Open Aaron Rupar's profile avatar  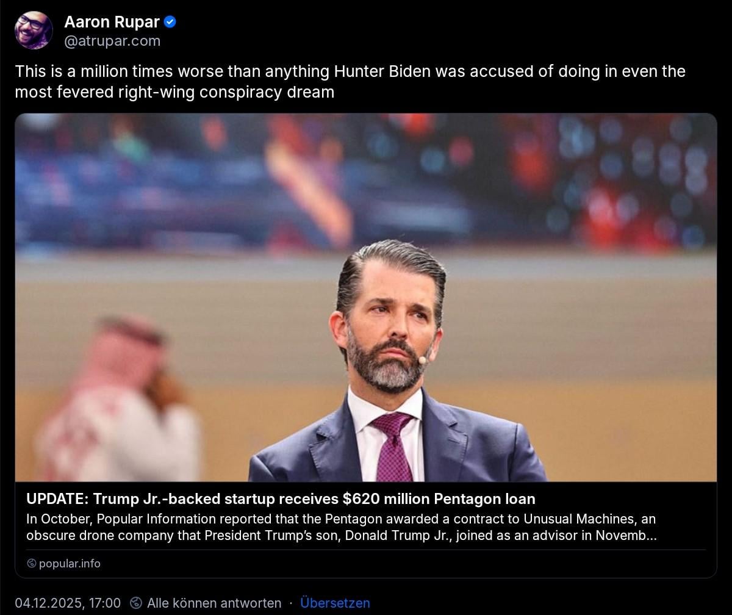pyautogui.click(x=34, y=31)
